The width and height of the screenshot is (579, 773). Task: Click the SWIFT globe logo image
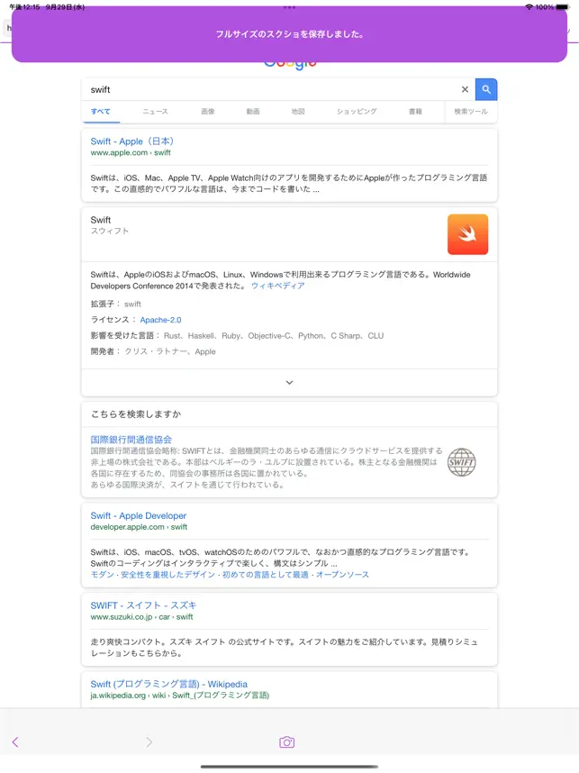[462, 462]
